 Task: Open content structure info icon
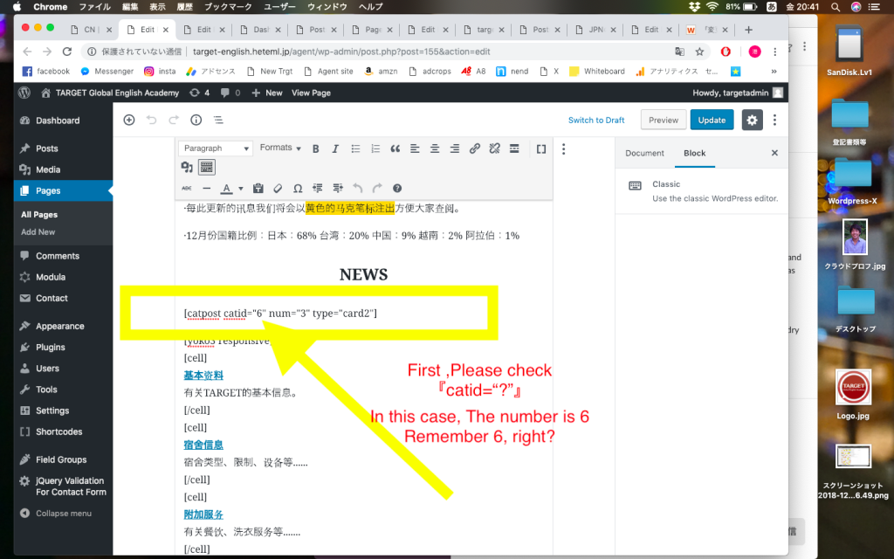(196, 120)
